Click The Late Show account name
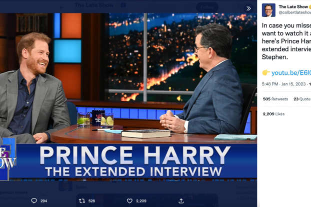Screen dimensions: 311x207 point(293,6)
